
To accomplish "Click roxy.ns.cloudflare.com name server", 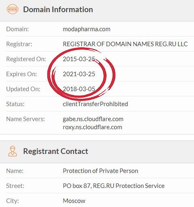I will click(x=92, y=127).
